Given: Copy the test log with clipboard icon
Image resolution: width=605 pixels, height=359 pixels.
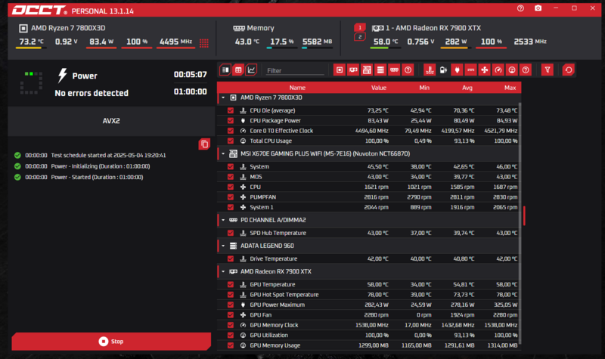Looking at the screenshot, I should point(204,144).
